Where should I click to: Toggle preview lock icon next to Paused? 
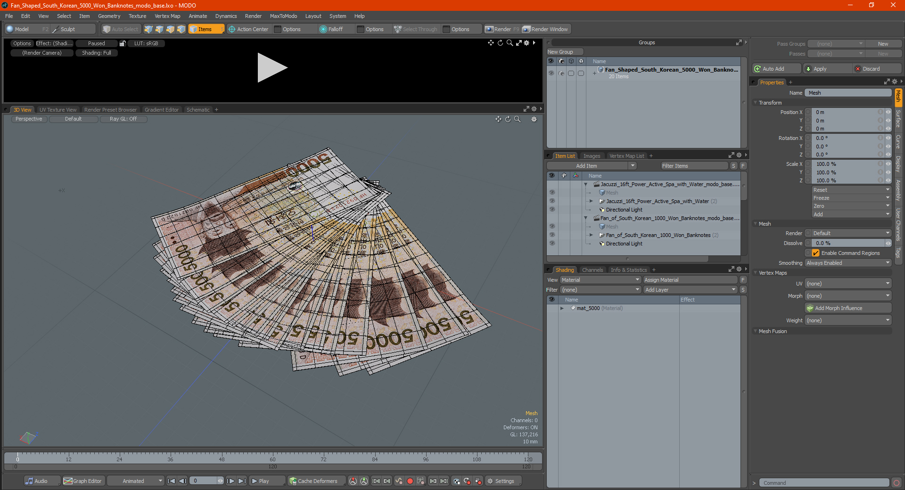(123, 43)
